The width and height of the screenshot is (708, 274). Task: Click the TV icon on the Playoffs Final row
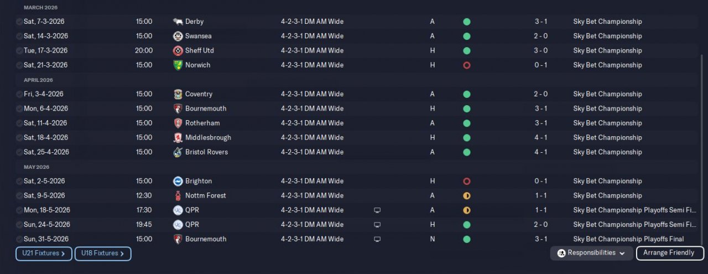point(377,239)
